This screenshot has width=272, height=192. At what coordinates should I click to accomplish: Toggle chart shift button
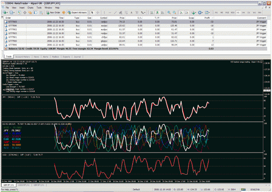[x=187, y=13]
